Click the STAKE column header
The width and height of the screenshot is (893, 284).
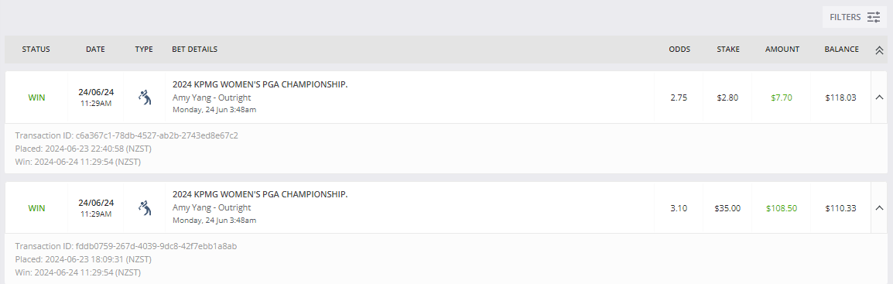click(x=728, y=50)
